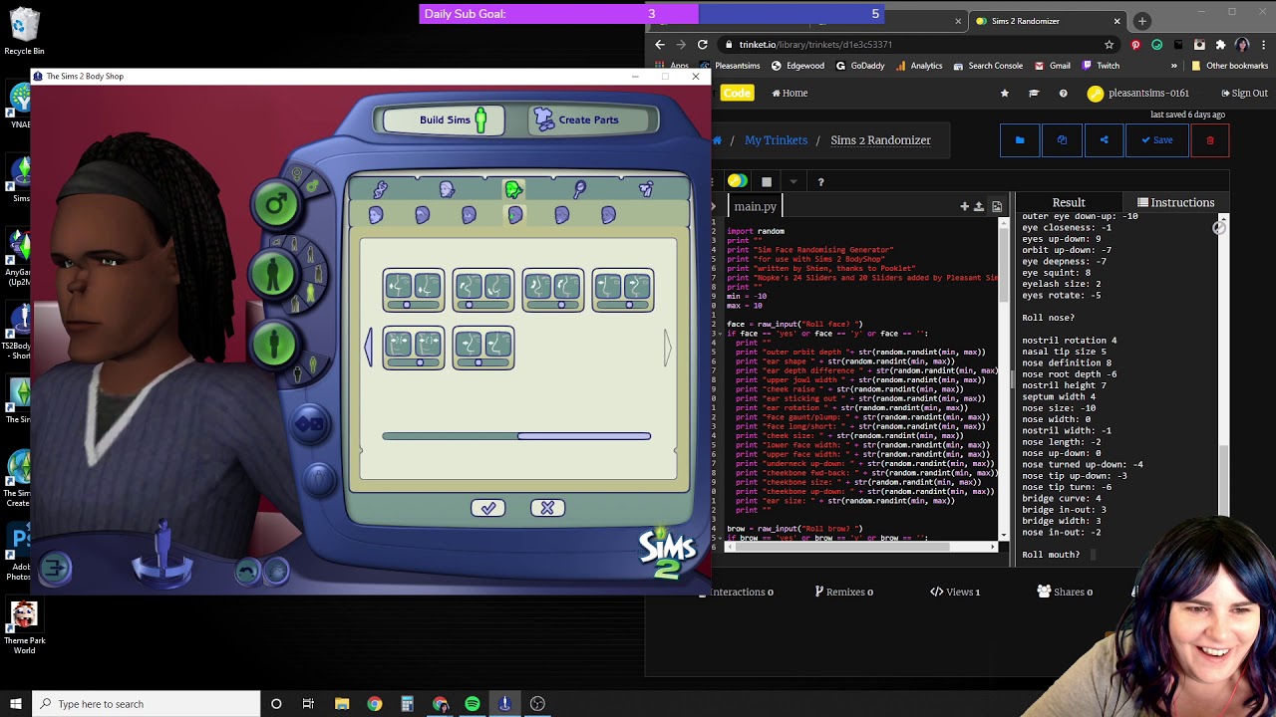This screenshot has width=1276, height=717.
Task: Click the redo button next to undo
Action: pyautogui.click(x=277, y=571)
